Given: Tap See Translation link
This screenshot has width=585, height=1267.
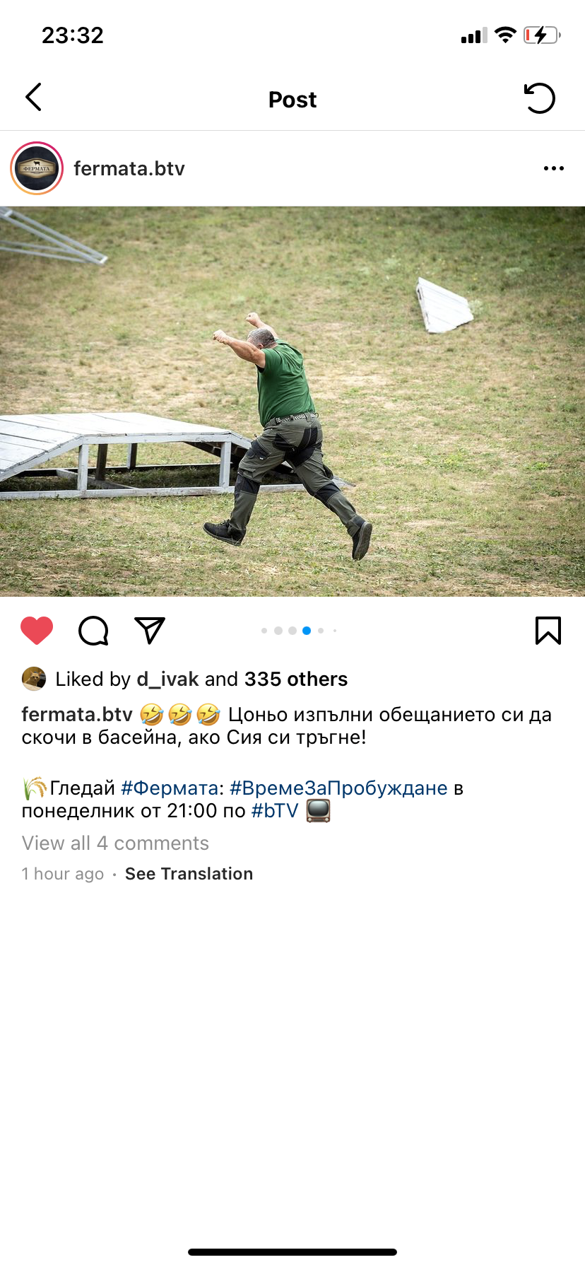Looking at the screenshot, I should [189, 874].
